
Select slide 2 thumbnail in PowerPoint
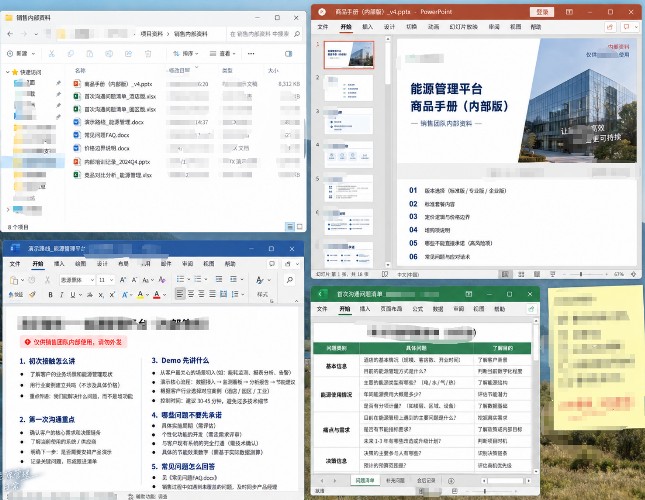(x=349, y=88)
